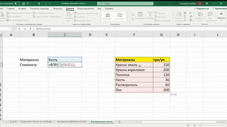Open the Главная ribbon tab

pyautogui.click(x=11, y=8)
